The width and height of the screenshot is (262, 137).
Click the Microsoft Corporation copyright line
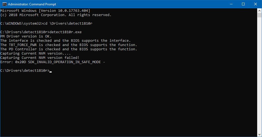tap(56, 15)
